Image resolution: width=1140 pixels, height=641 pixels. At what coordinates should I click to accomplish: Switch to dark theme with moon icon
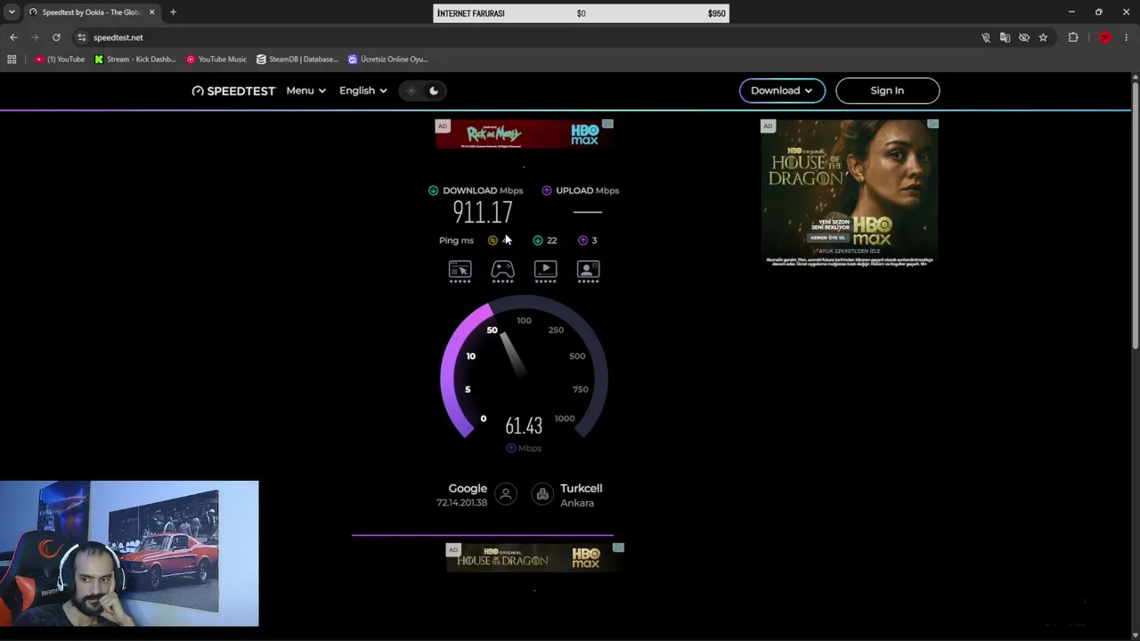tap(434, 91)
